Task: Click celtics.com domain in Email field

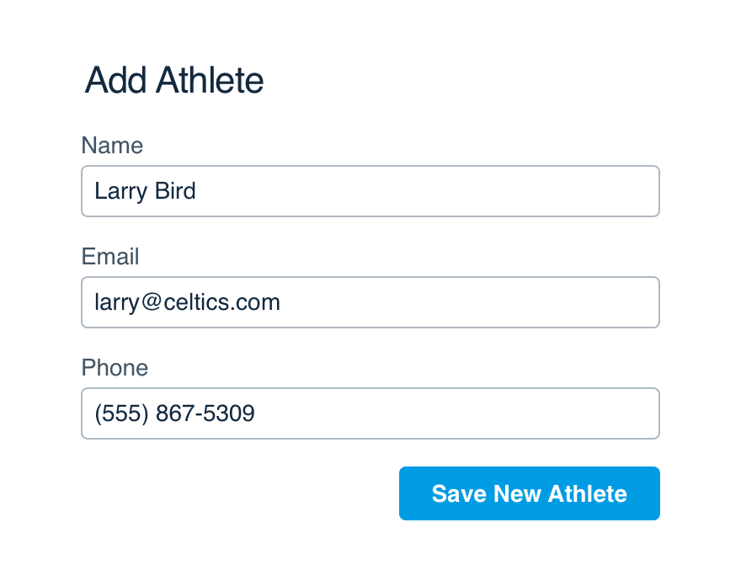Action: (222, 302)
